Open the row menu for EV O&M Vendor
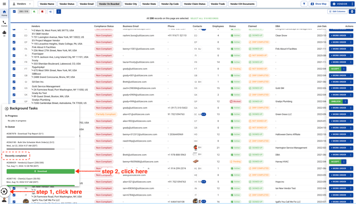 tap(351, 36)
